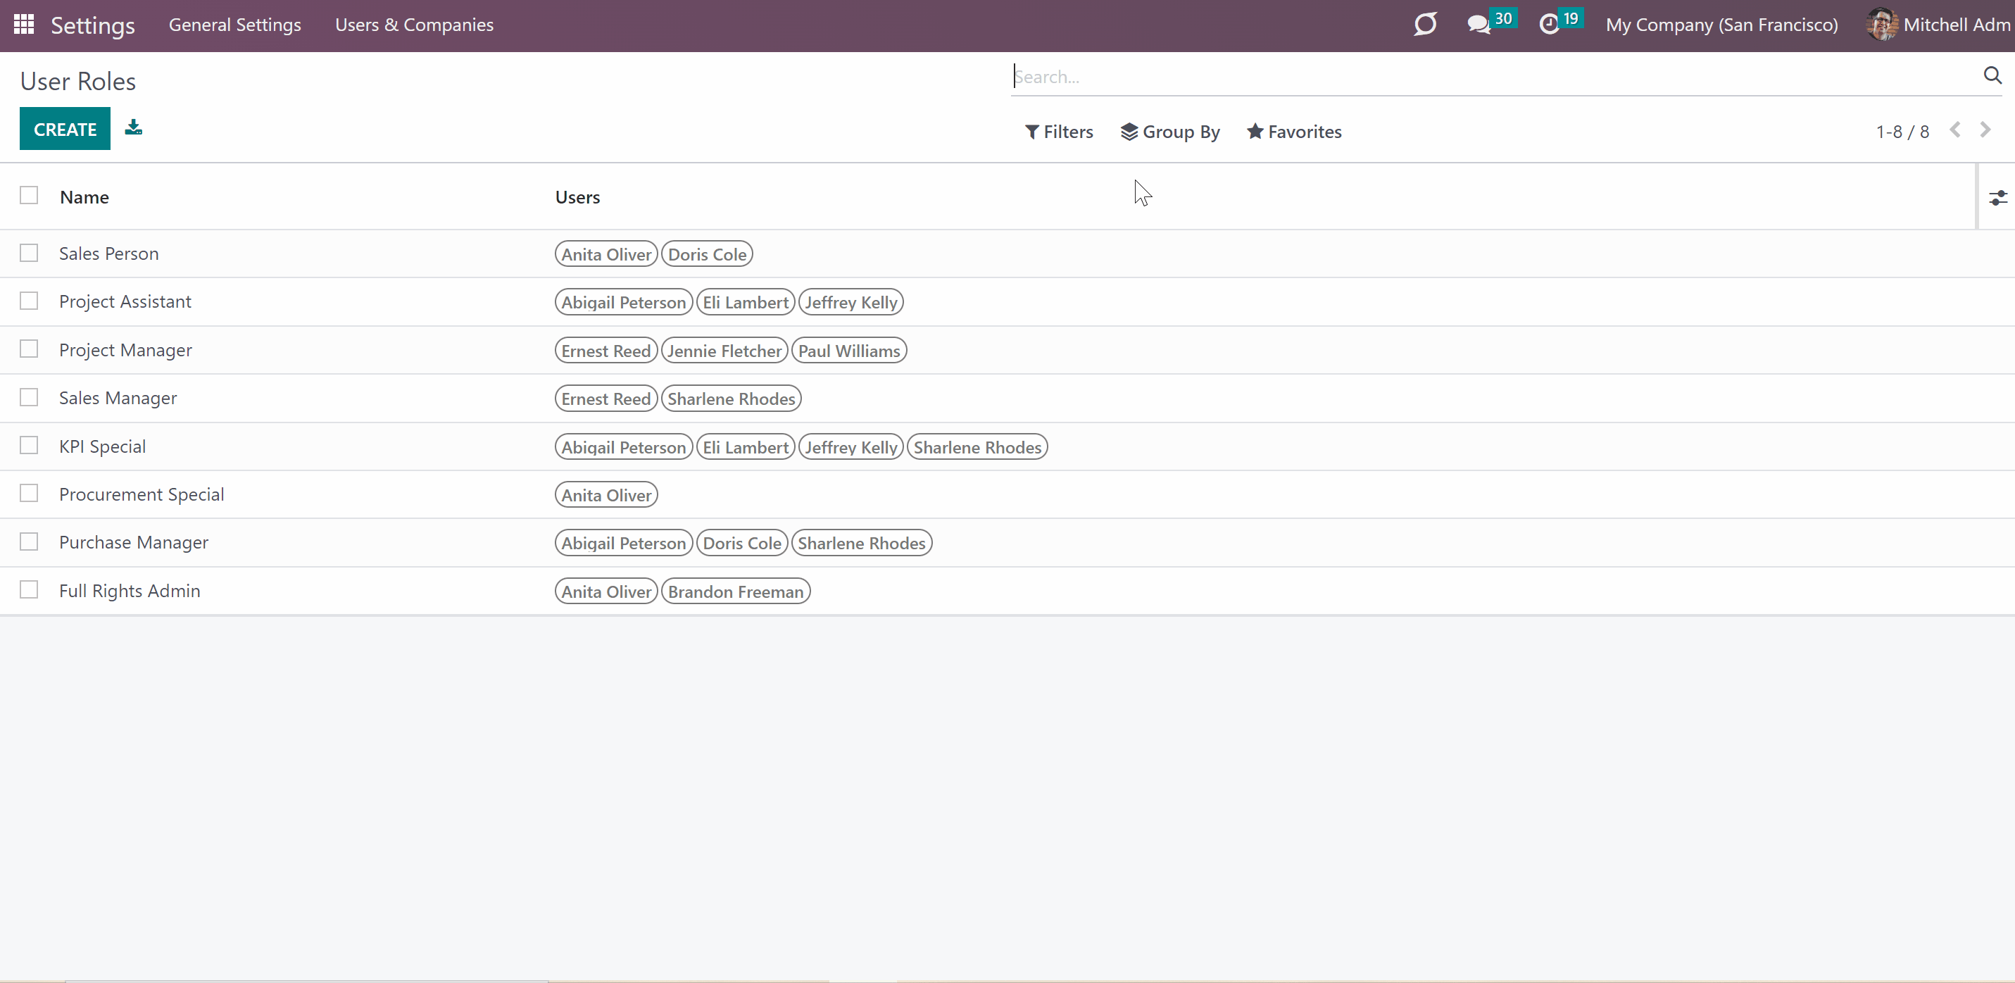This screenshot has width=2015, height=983.
Task: Open the Procurement Special role record
Action: 142,494
